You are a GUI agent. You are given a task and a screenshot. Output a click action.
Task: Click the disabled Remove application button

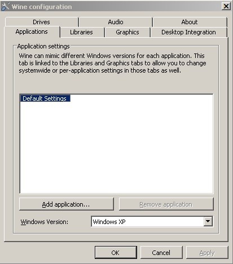166,204
